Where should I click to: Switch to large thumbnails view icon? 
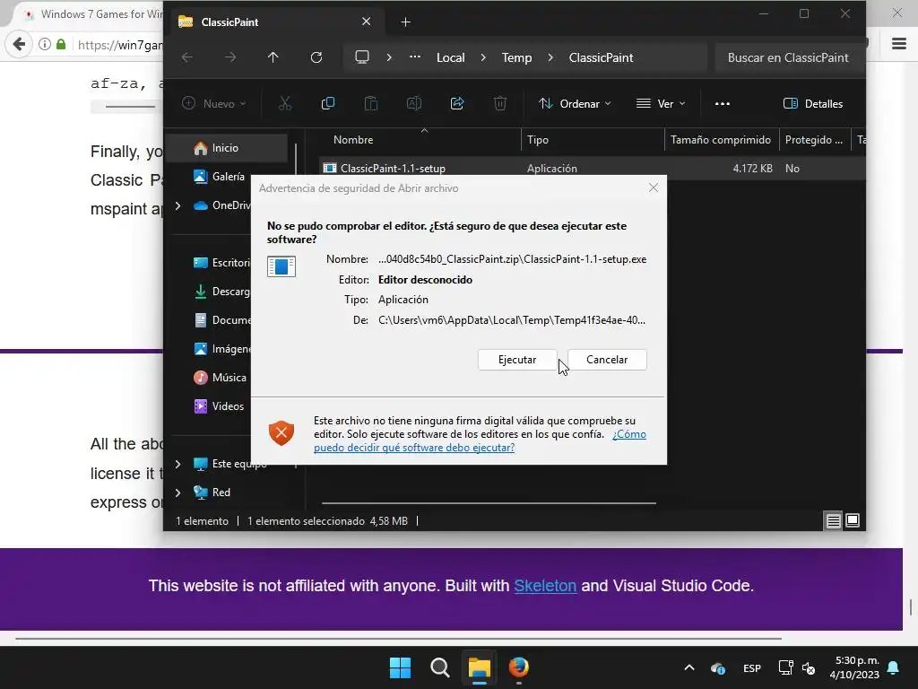tap(853, 520)
